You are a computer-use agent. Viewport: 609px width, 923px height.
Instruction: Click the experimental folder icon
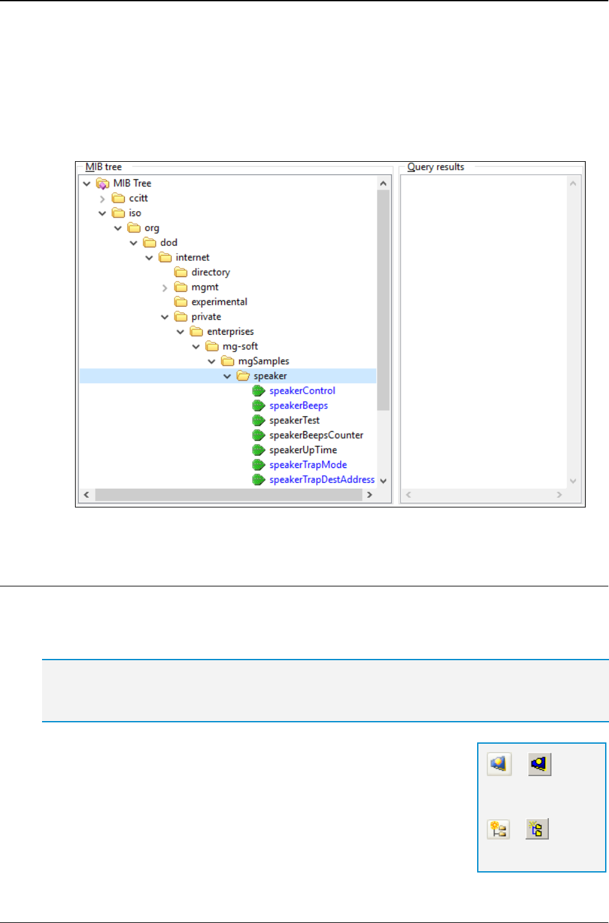pyautogui.click(x=181, y=302)
